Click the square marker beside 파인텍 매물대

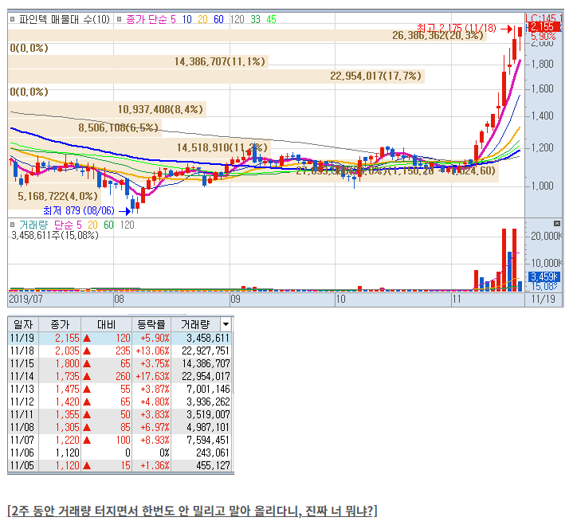tap(13, 19)
